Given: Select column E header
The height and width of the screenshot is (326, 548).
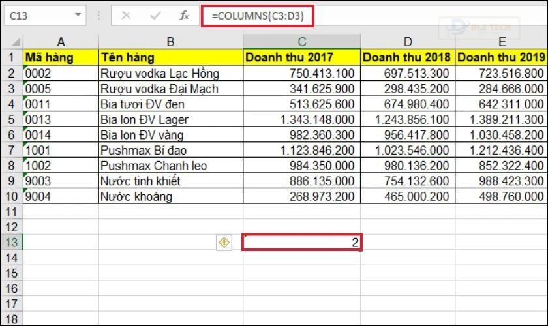Looking at the screenshot, I should point(502,42).
